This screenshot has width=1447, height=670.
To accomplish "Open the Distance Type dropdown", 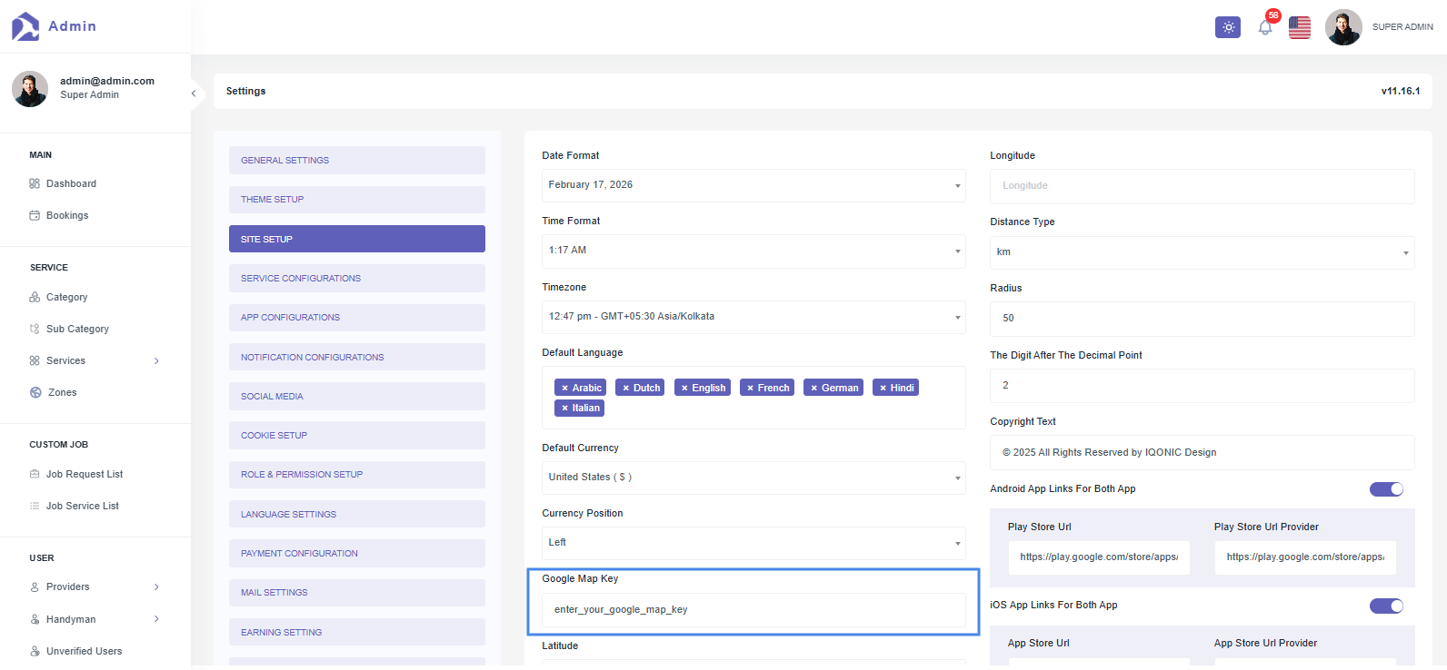I will (1202, 252).
